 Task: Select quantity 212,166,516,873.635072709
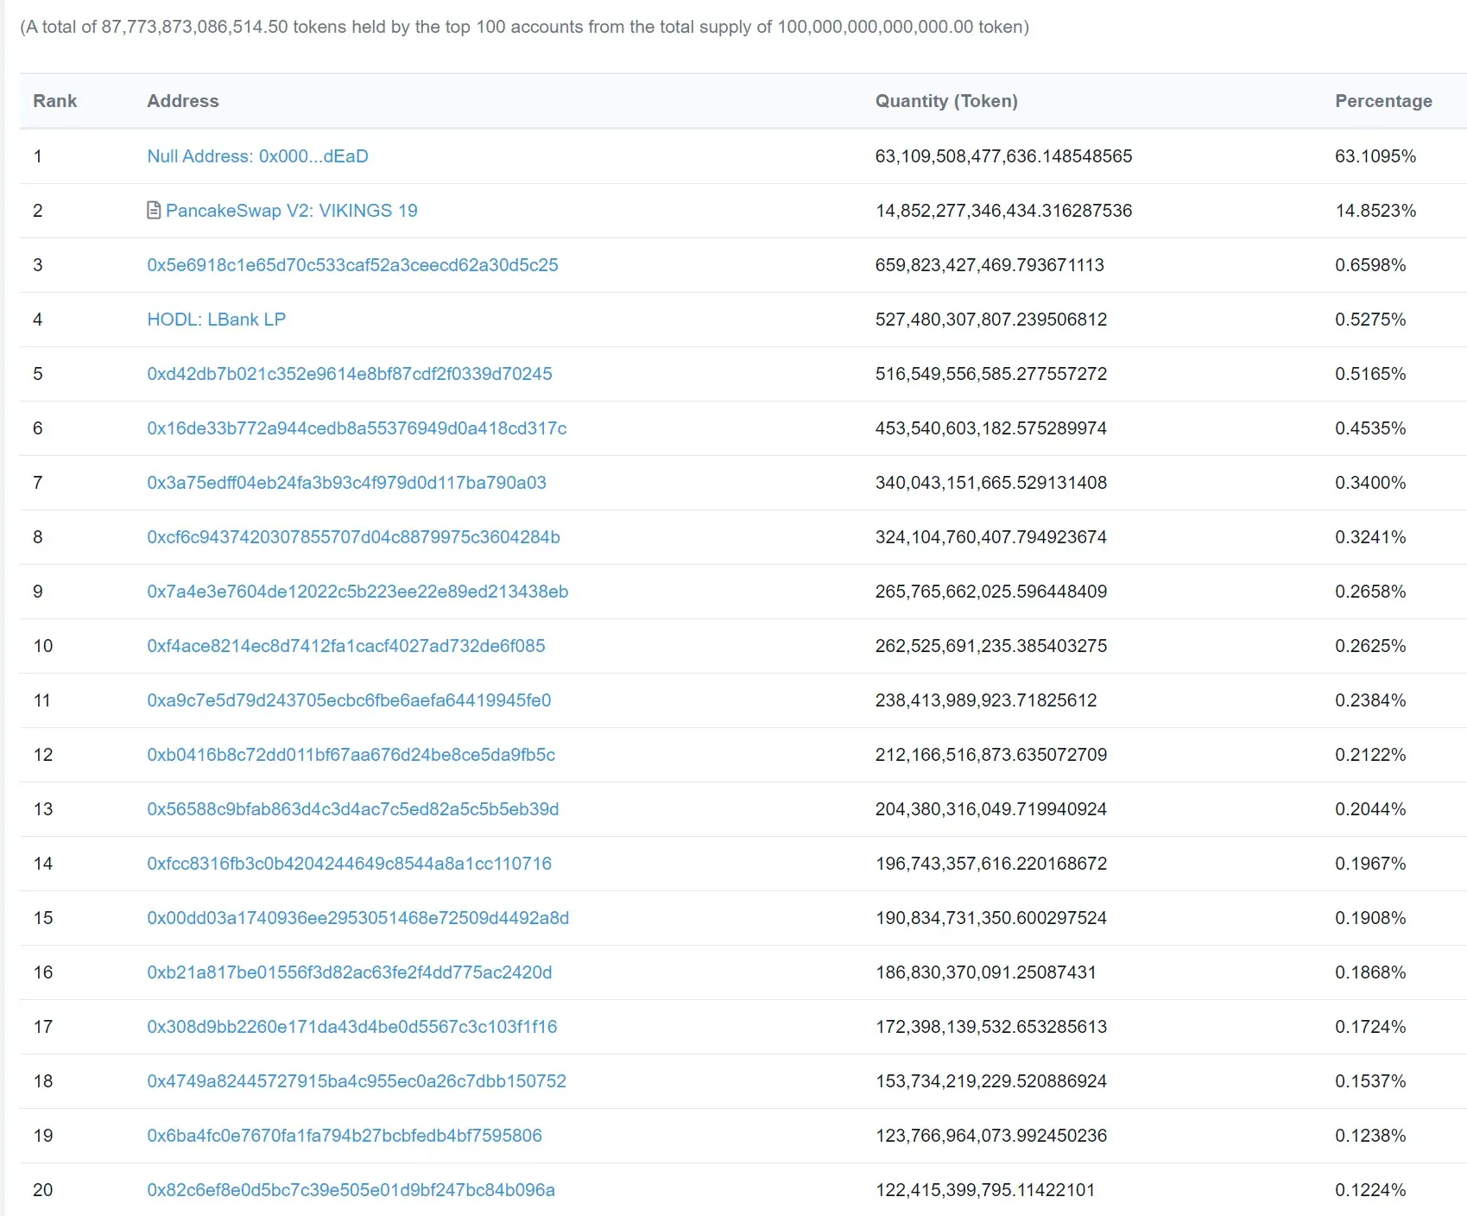coord(991,755)
